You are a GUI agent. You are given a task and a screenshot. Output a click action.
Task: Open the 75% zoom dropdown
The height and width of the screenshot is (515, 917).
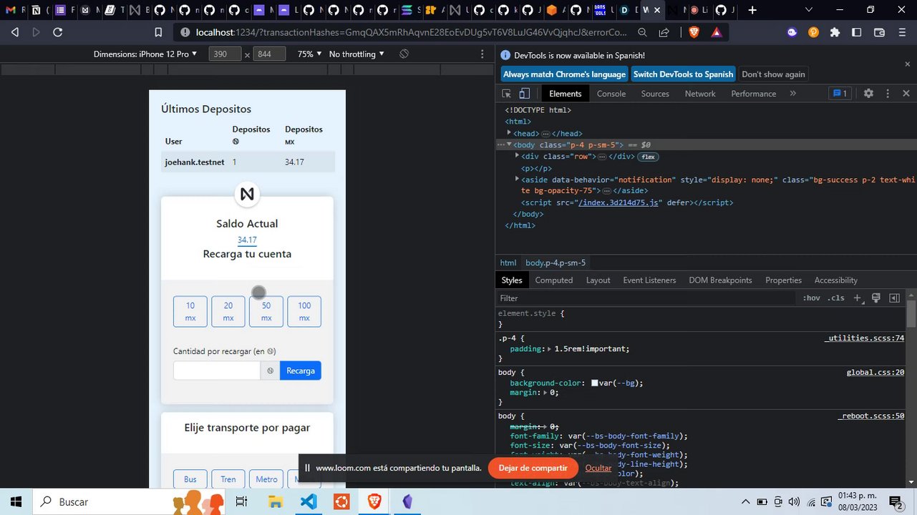pyautogui.click(x=309, y=54)
